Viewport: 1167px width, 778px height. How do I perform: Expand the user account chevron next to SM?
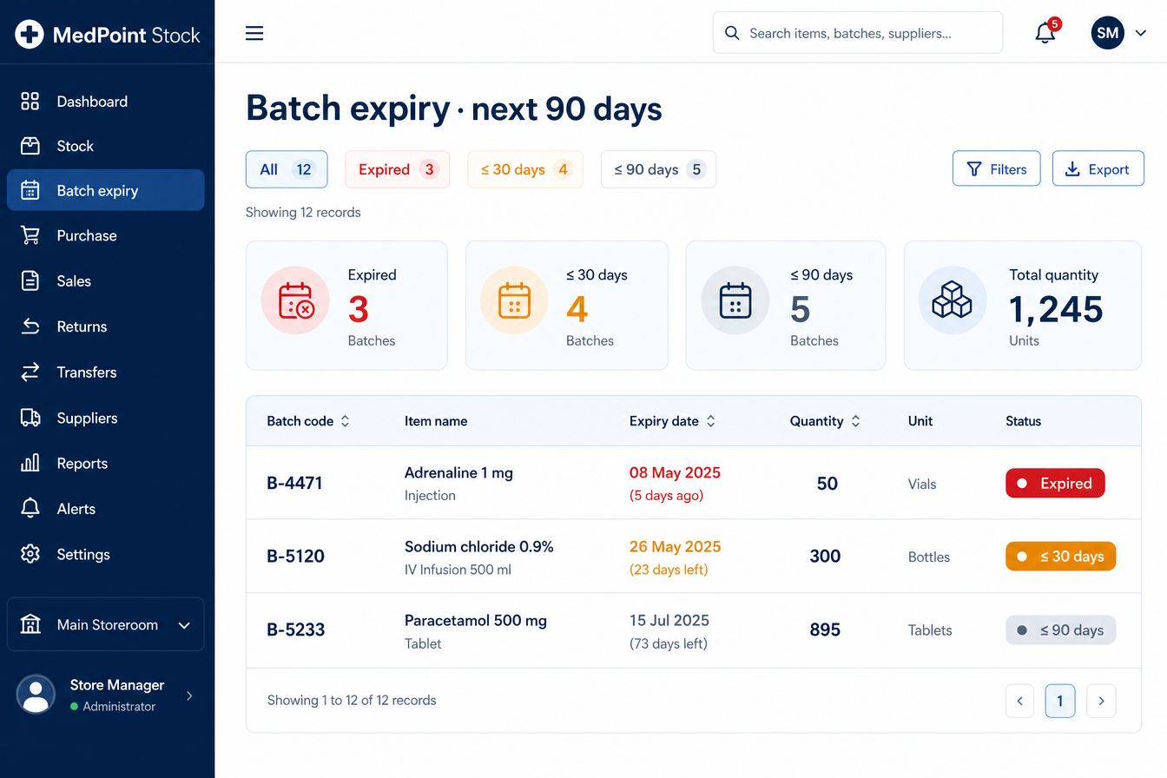(1140, 34)
